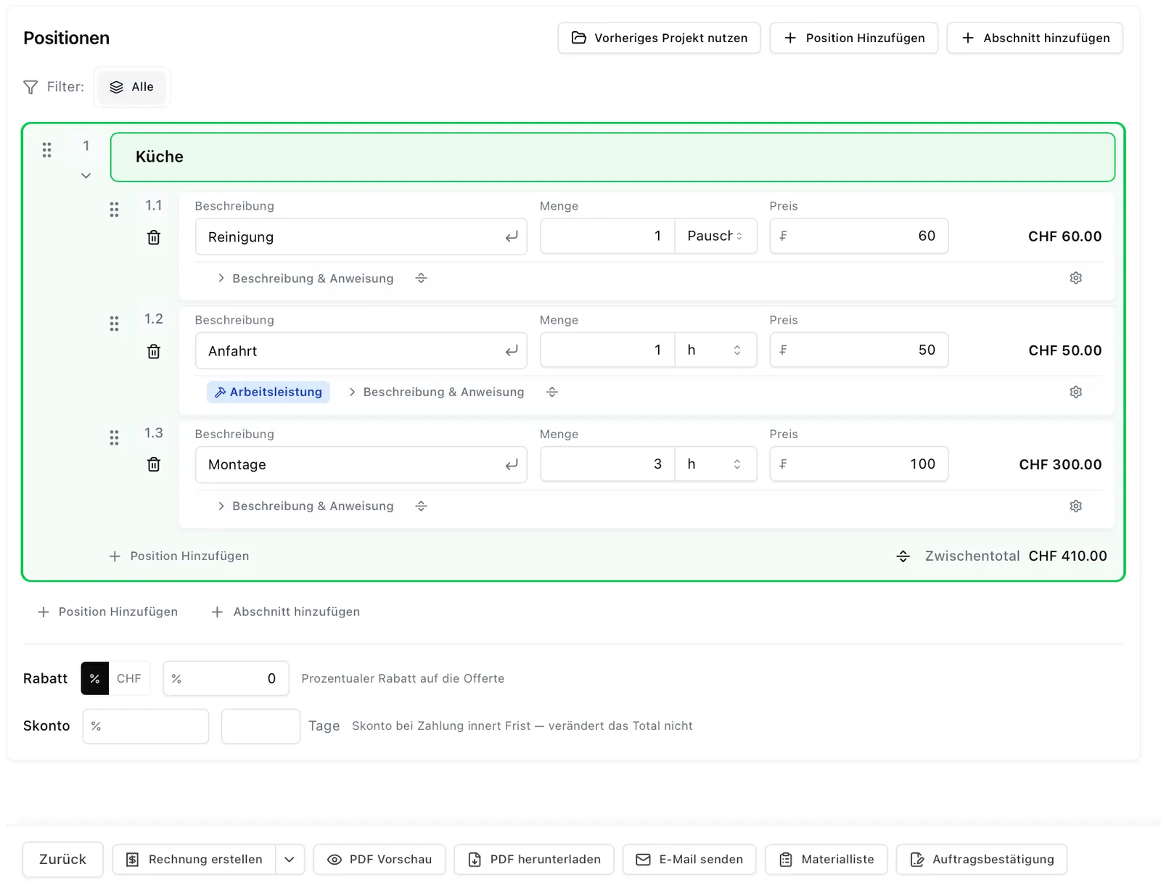Open settings gear for Montage row
Viewport: 1161px width, 888px height.
[x=1075, y=506]
